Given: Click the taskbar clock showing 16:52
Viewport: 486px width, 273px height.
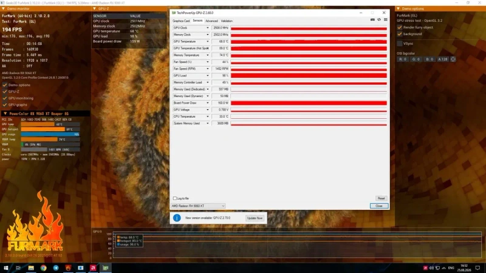Looking at the screenshot, I should [464, 268].
